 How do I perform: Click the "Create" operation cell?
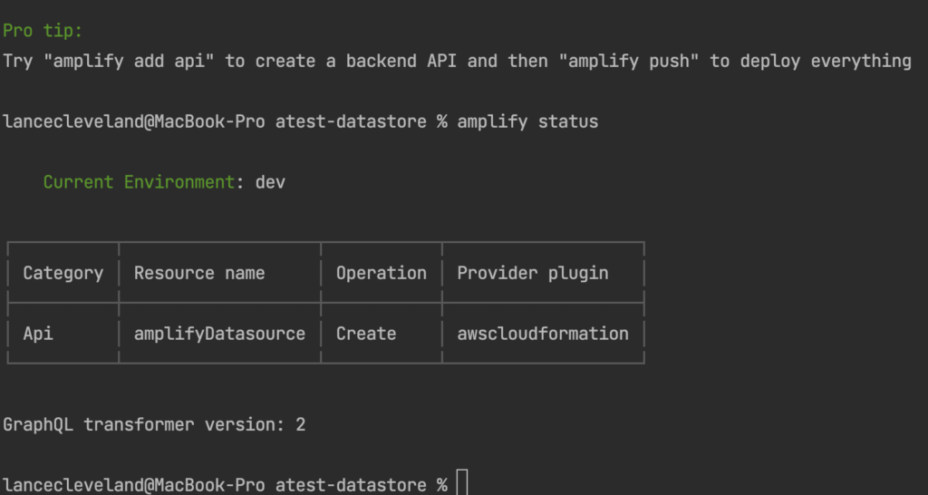366,334
